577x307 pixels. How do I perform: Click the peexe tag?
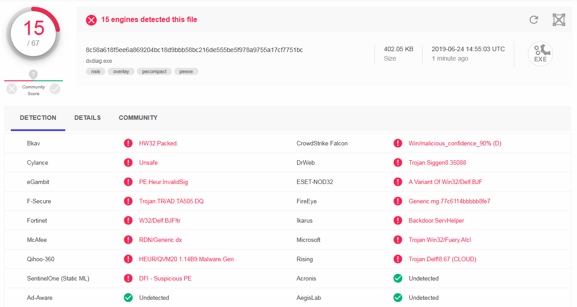coord(186,71)
